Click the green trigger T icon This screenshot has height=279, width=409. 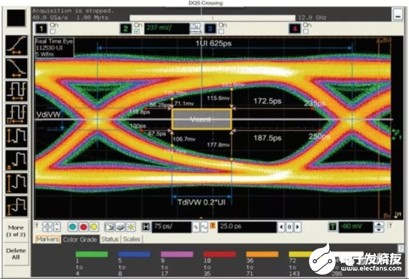pos(333,227)
